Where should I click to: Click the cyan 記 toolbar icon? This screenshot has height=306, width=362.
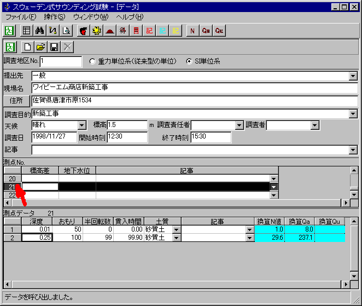162,31
